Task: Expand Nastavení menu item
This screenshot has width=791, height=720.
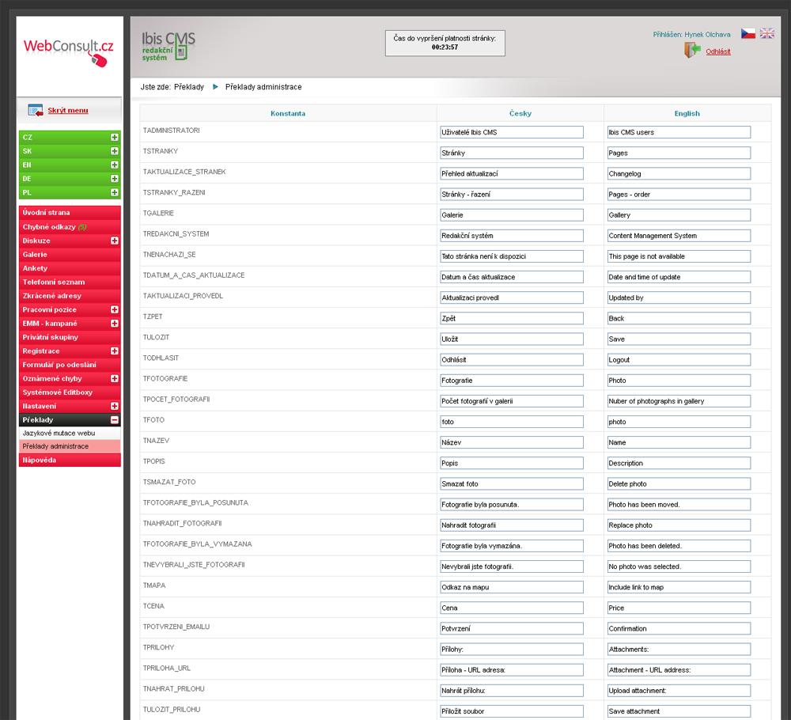Action: [x=115, y=406]
